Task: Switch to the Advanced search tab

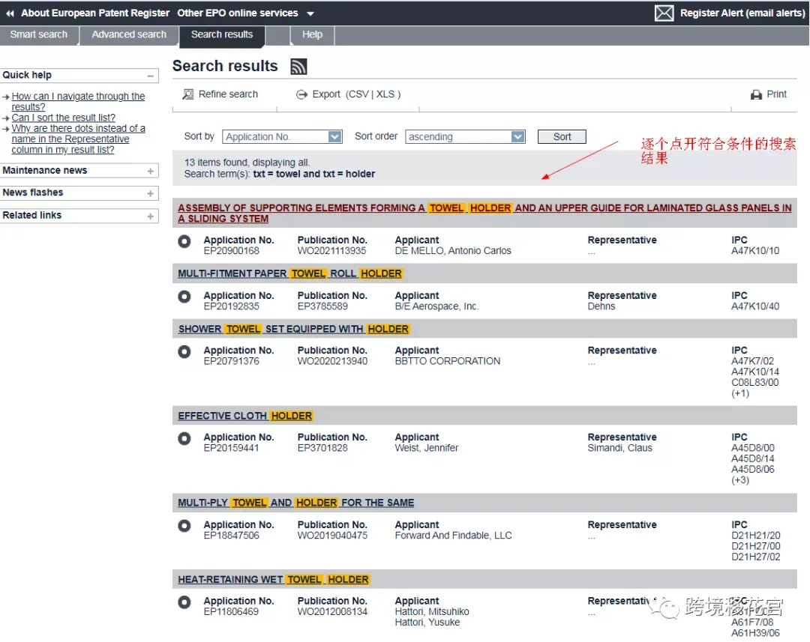Action: point(129,34)
